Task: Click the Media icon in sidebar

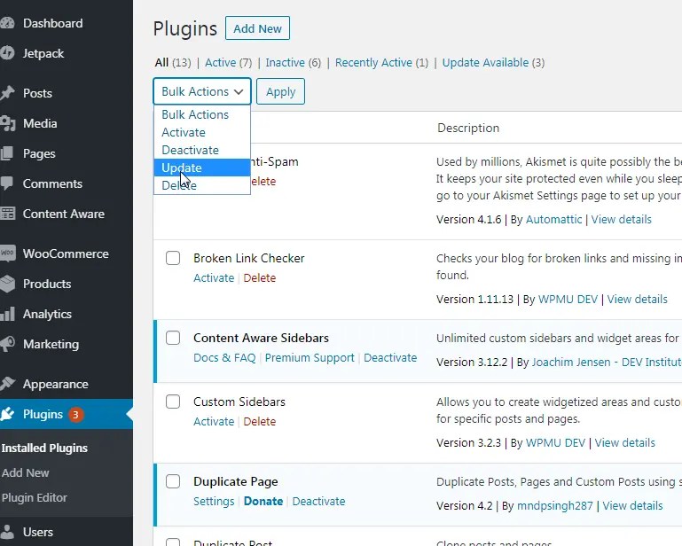Action: click(x=7, y=123)
